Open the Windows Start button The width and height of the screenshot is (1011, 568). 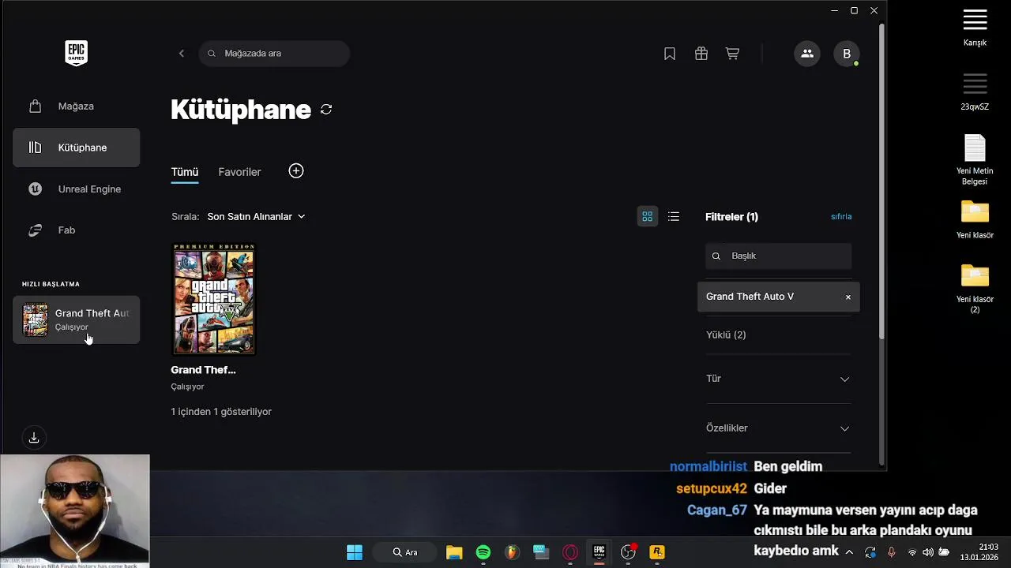pos(355,552)
